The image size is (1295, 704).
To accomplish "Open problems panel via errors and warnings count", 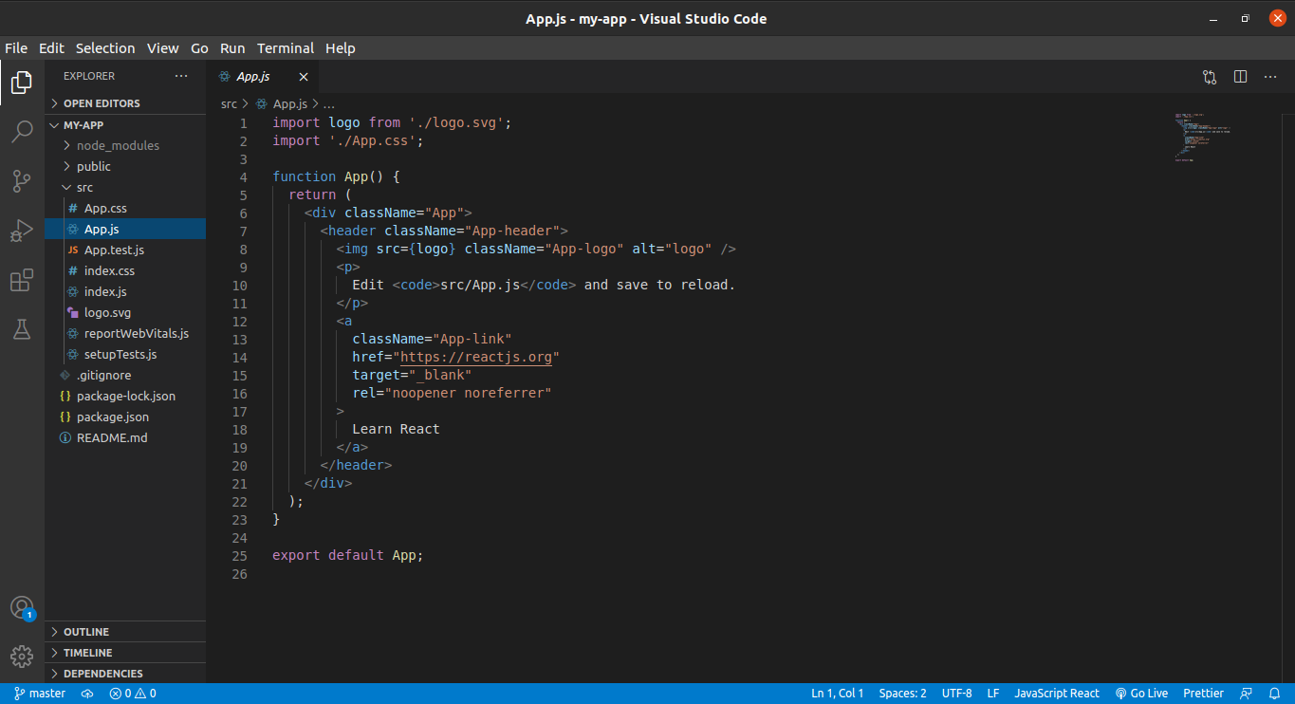I will coord(132,694).
